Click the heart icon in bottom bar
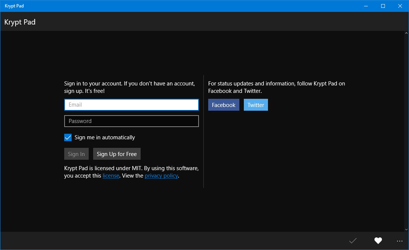409x250 pixels. tap(378, 241)
